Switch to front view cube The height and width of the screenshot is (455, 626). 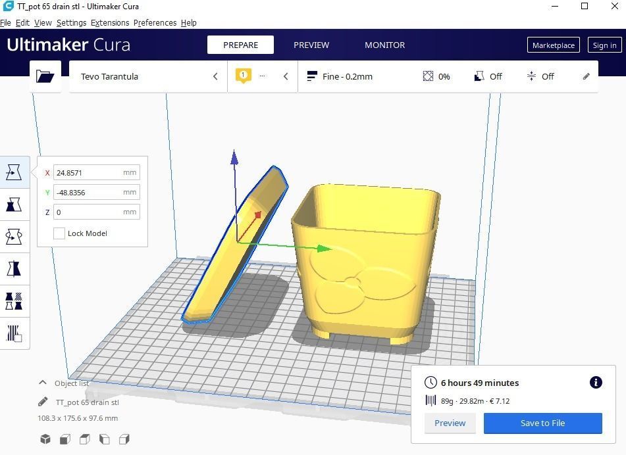65,439
